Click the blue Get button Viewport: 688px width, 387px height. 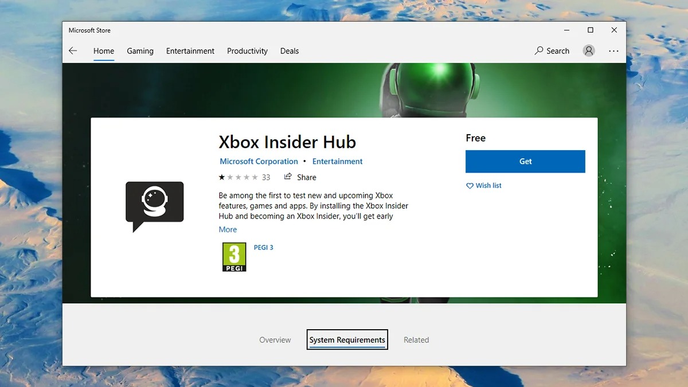point(525,161)
